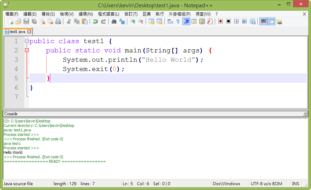Close the Console panel

click(305, 114)
